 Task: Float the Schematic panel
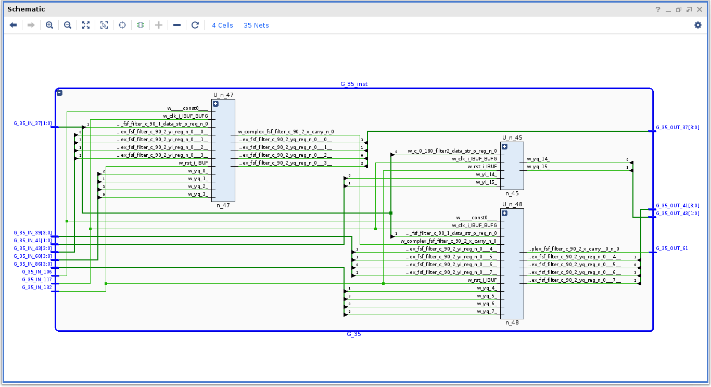[679, 9]
